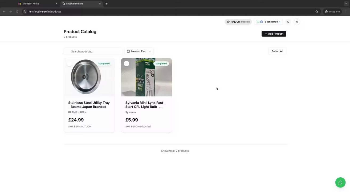This screenshot has width=350, height=192.
Task: Open the user avatar labeled C
Action: point(288,22)
